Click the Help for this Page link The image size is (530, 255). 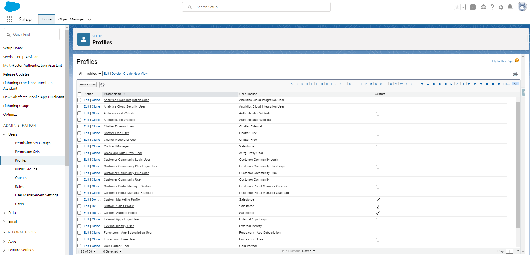click(x=502, y=61)
